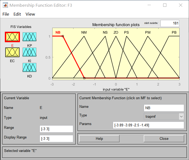Click the Range input field

click(x=56, y=129)
